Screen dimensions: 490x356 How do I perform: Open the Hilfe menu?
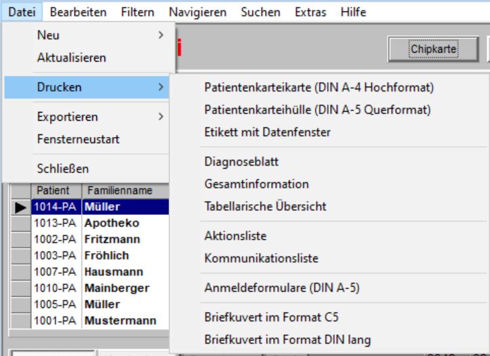coord(353,12)
